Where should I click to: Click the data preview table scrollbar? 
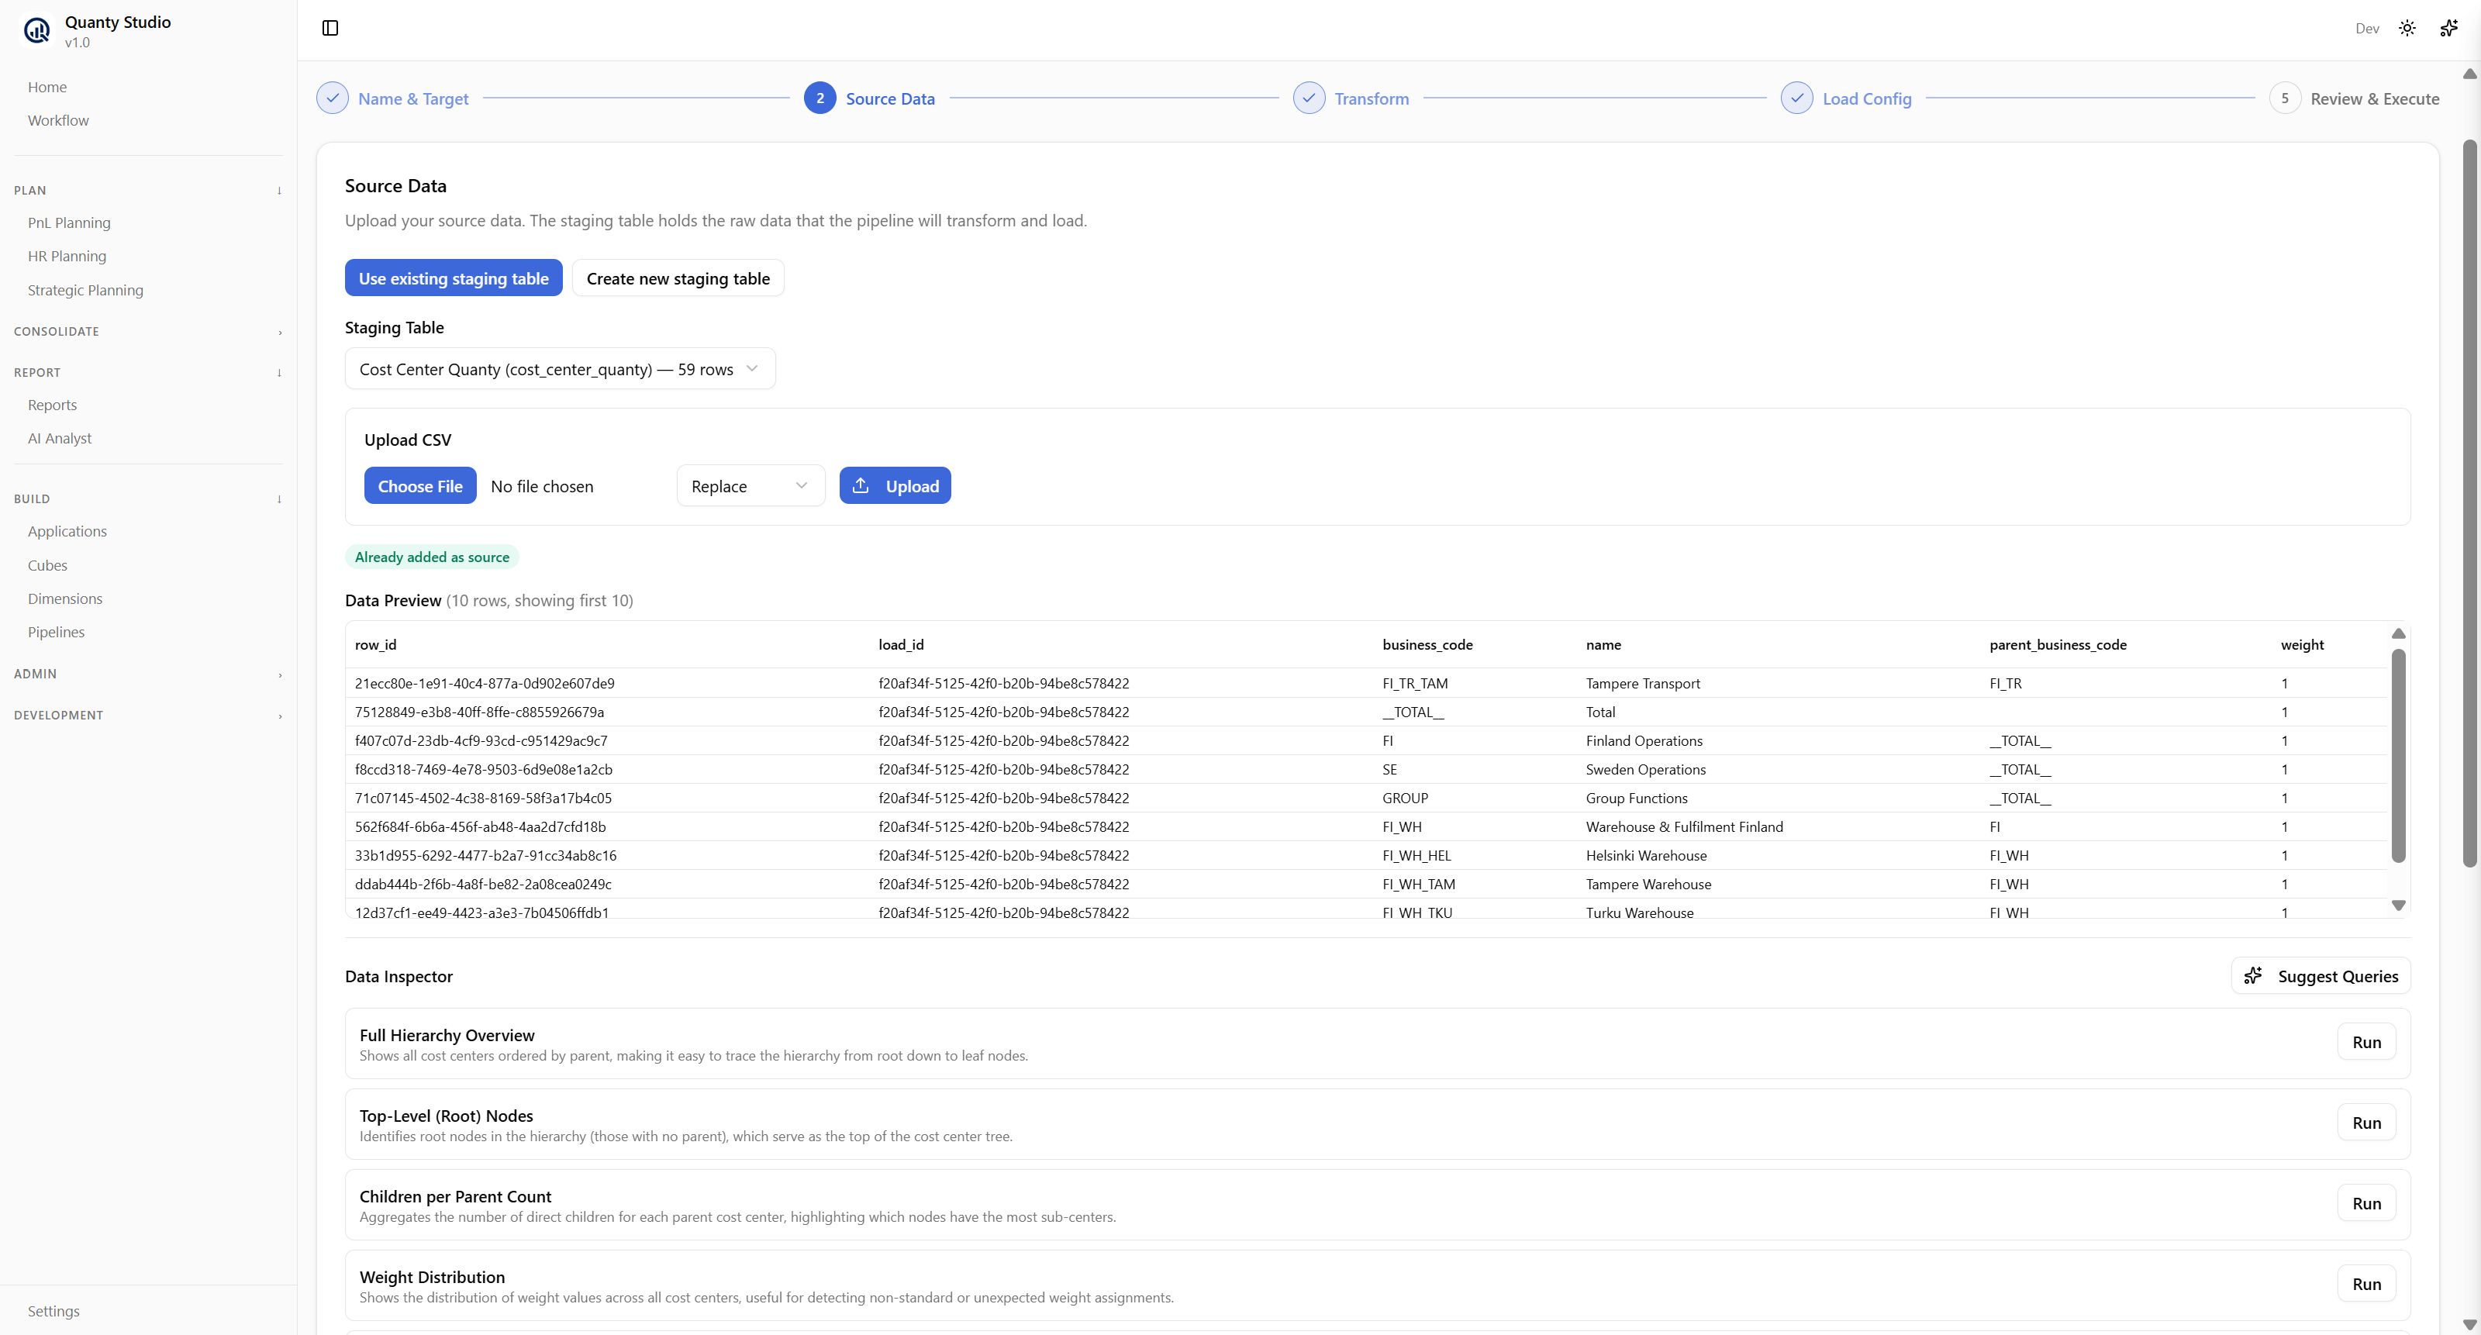pyautogui.click(x=2398, y=755)
